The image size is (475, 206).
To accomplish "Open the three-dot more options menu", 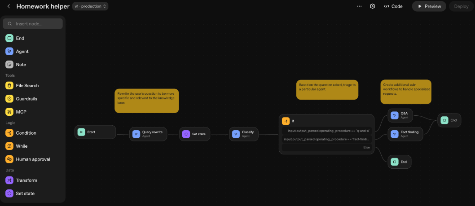I will coord(359,6).
